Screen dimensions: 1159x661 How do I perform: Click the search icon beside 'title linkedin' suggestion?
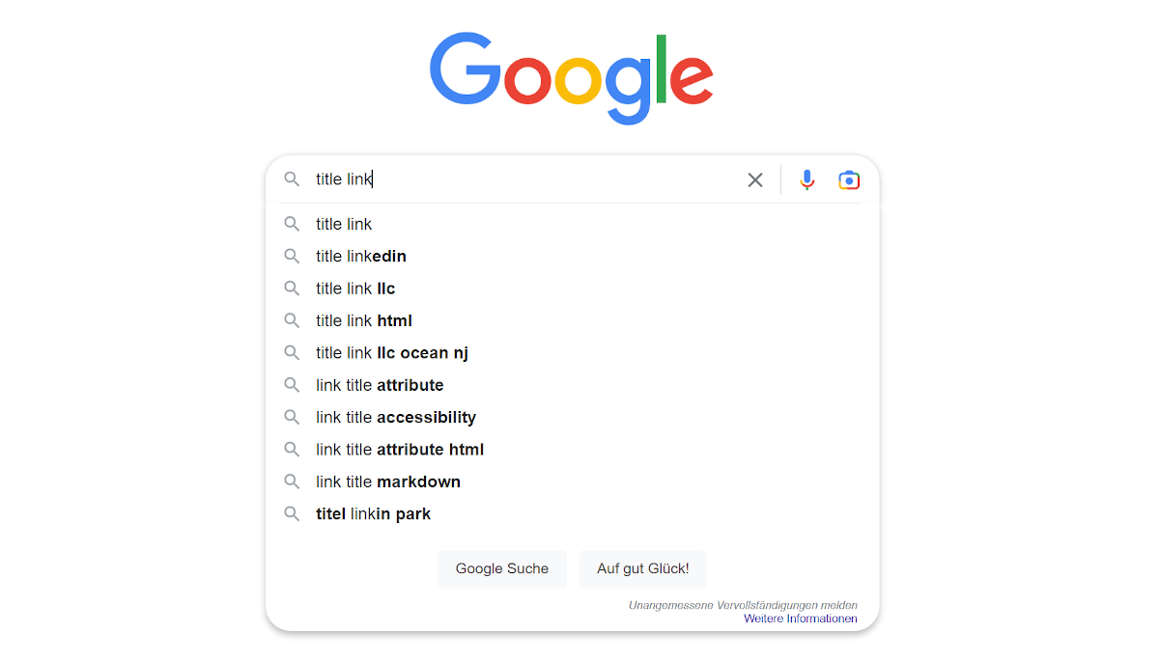tap(292, 256)
